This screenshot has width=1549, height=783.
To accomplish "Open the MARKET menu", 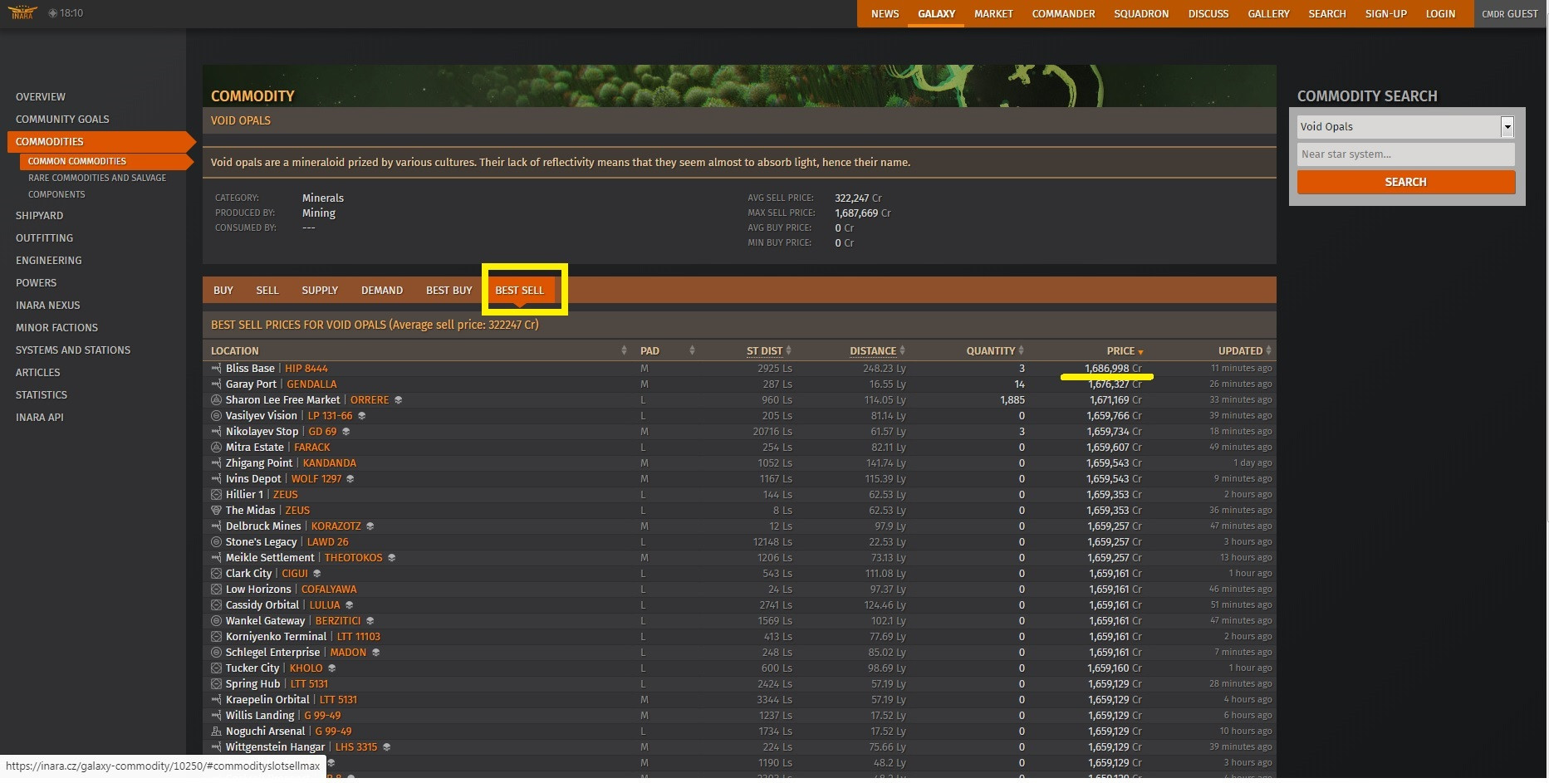I will pyautogui.click(x=993, y=14).
